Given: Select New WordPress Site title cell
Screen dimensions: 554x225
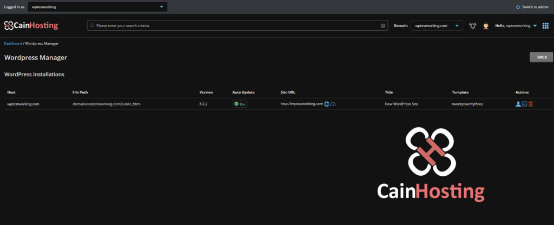Looking at the screenshot, I should (401, 104).
